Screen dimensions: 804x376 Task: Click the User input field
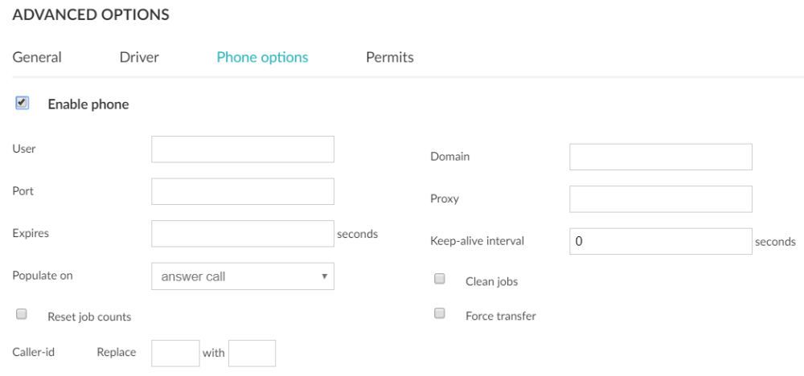(x=242, y=149)
